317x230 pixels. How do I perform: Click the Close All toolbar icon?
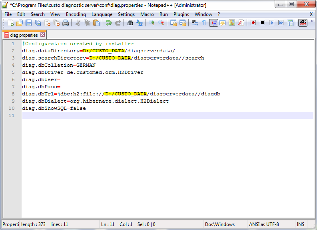[56, 23]
